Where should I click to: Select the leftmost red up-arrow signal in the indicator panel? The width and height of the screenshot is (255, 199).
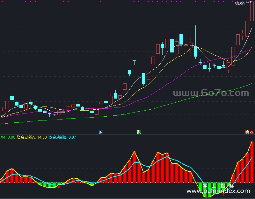59,188
